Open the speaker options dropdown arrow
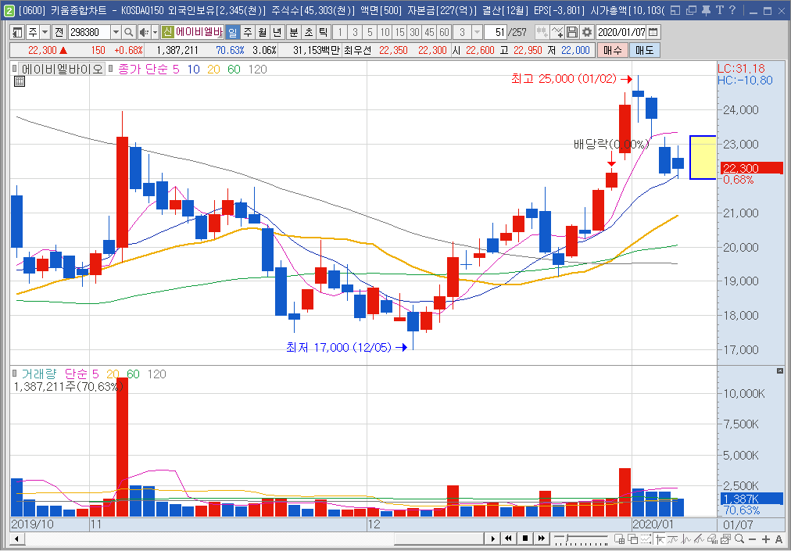The width and height of the screenshot is (791, 551). point(154,33)
